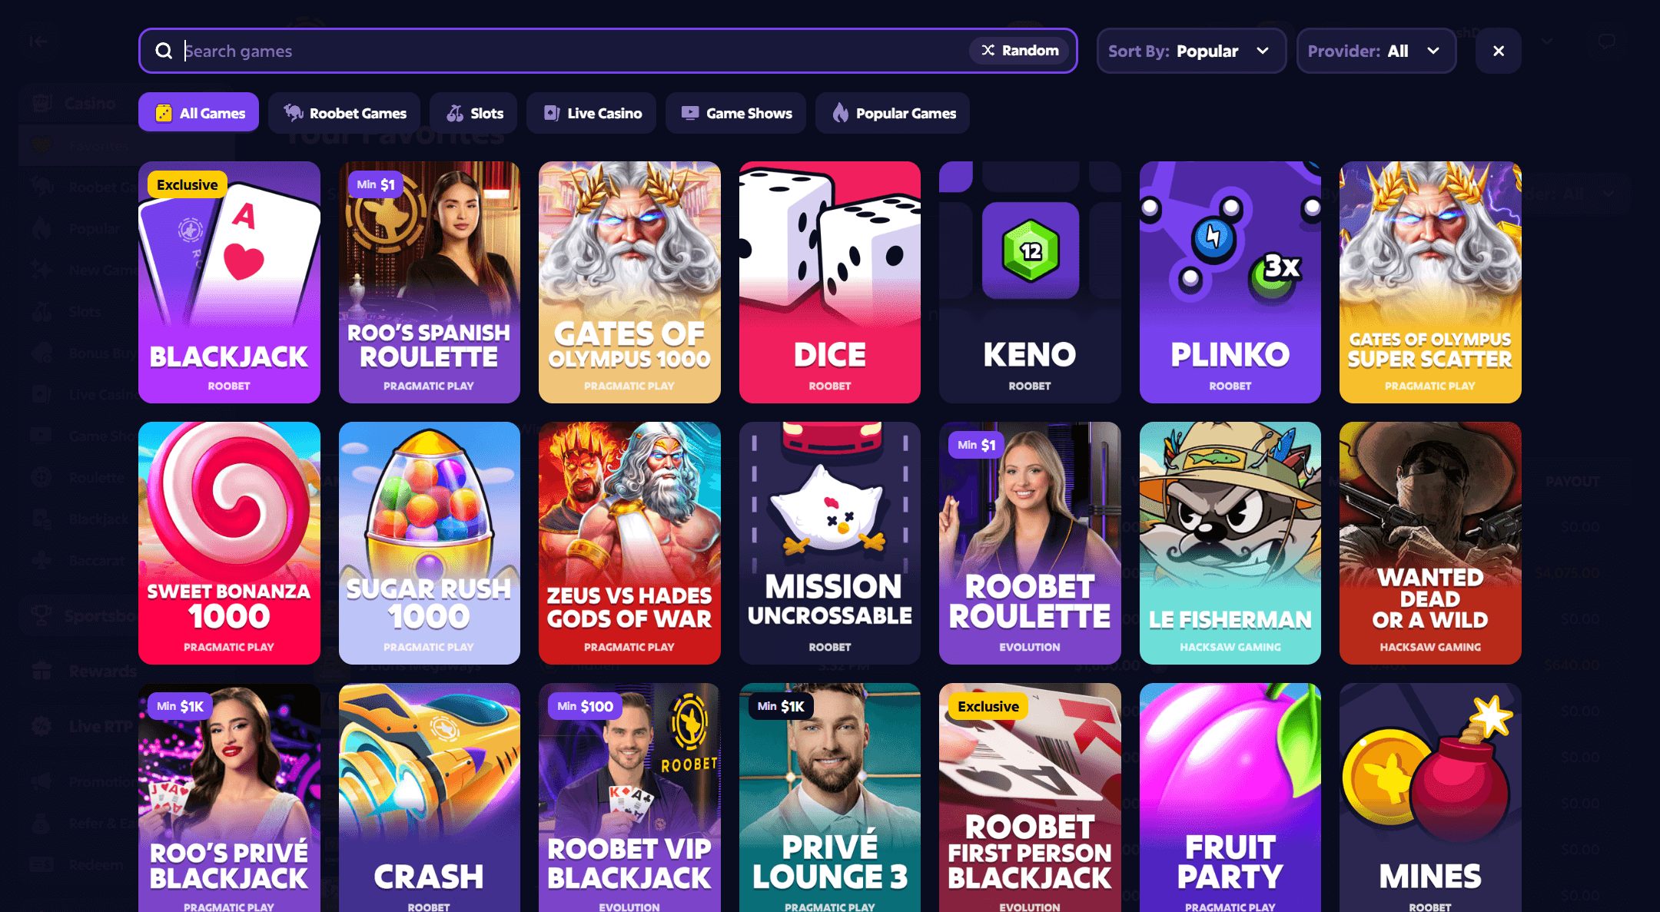
Task: Select the Wanted Dead or a Wild tile
Action: click(1430, 542)
